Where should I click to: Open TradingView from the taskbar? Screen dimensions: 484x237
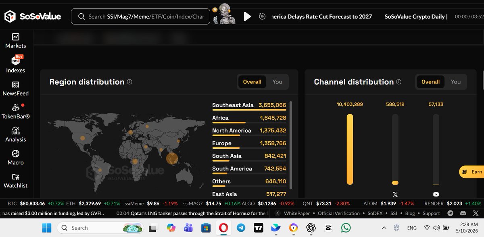point(258,228)
